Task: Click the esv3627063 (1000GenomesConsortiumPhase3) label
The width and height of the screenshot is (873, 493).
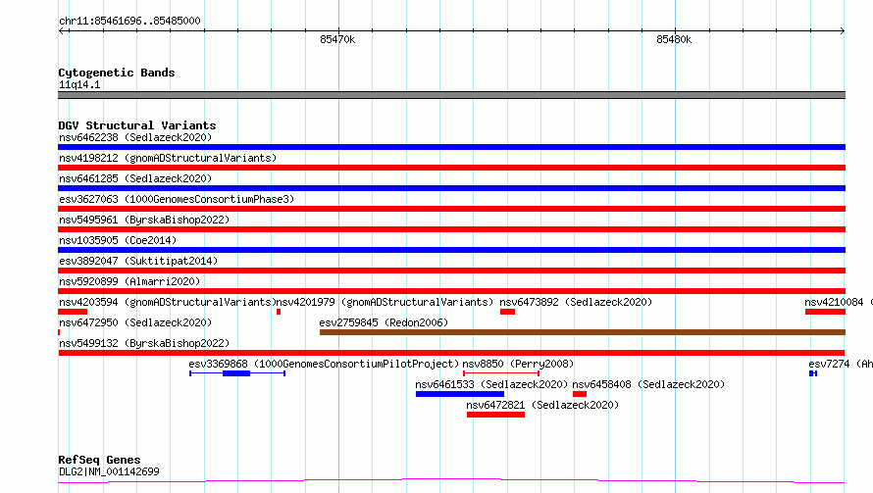Action: 177,199
